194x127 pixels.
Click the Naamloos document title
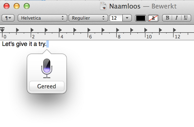click(125, 6)
